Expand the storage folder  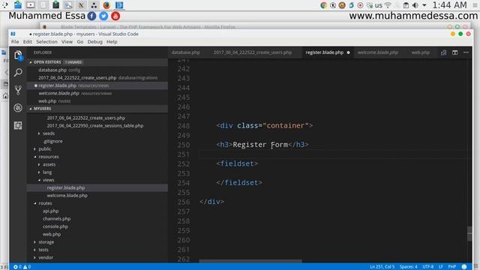[x=35, y=242]
